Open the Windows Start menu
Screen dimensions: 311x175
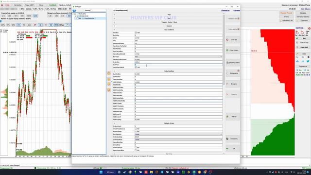point(101,172)
